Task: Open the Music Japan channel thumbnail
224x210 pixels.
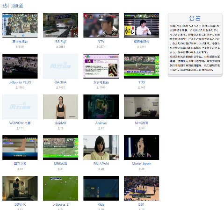Action: point(142,147)
